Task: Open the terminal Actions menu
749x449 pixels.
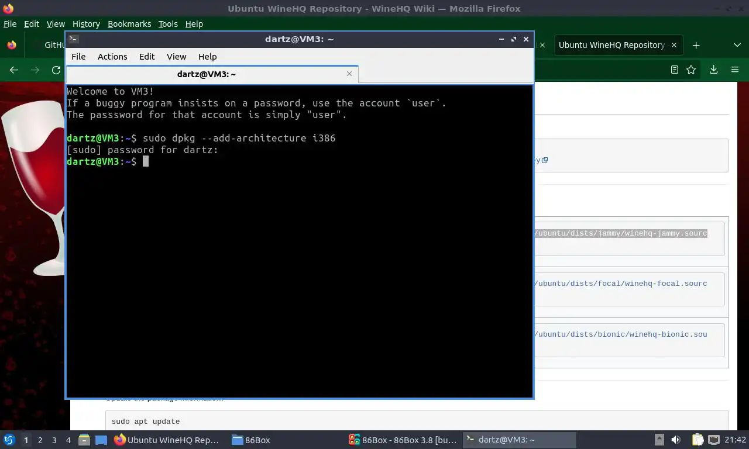Action: 112,57
